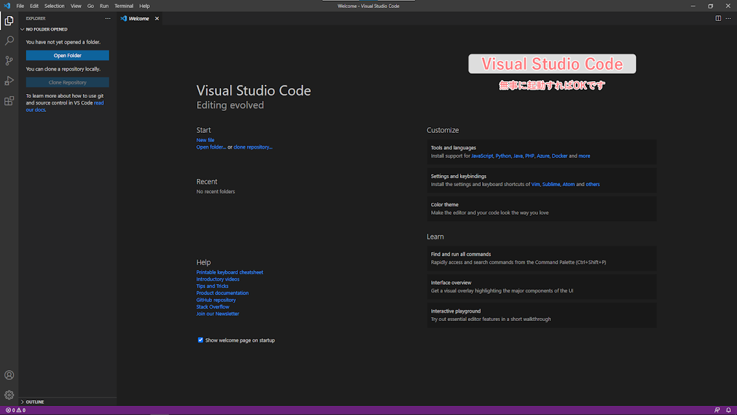Open the Color theme card
The image size is (737, 415).
tap(542, 208)
